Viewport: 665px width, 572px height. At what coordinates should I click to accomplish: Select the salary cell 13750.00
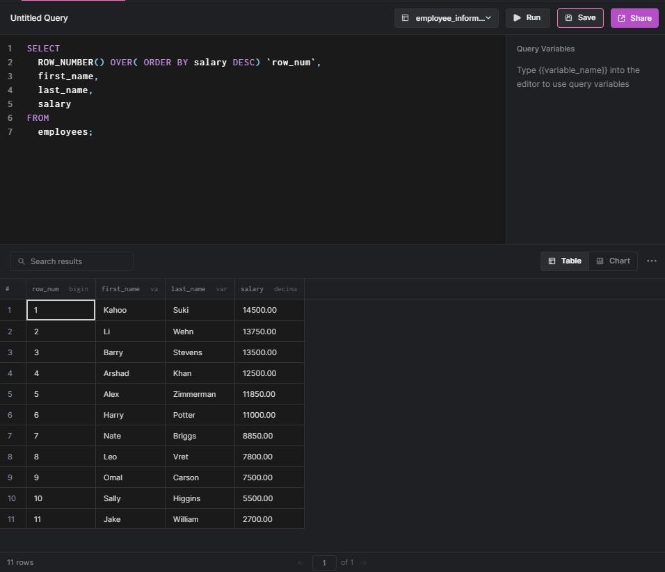point(269,332)
